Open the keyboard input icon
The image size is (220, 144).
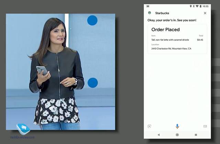tap(205, 126)
